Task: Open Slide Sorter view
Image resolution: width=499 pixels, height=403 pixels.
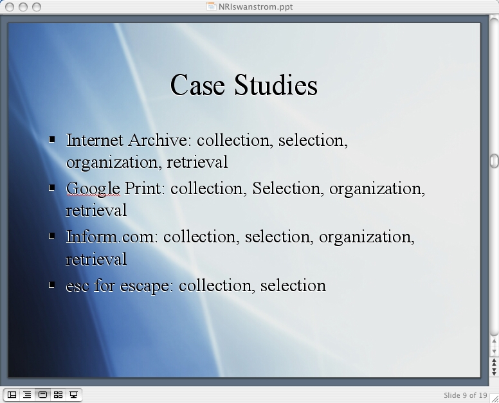Action: [x=58, y=395]
